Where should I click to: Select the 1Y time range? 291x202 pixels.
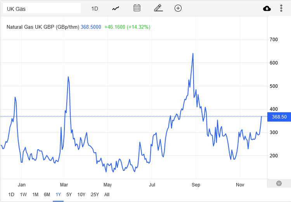[58, 195]
